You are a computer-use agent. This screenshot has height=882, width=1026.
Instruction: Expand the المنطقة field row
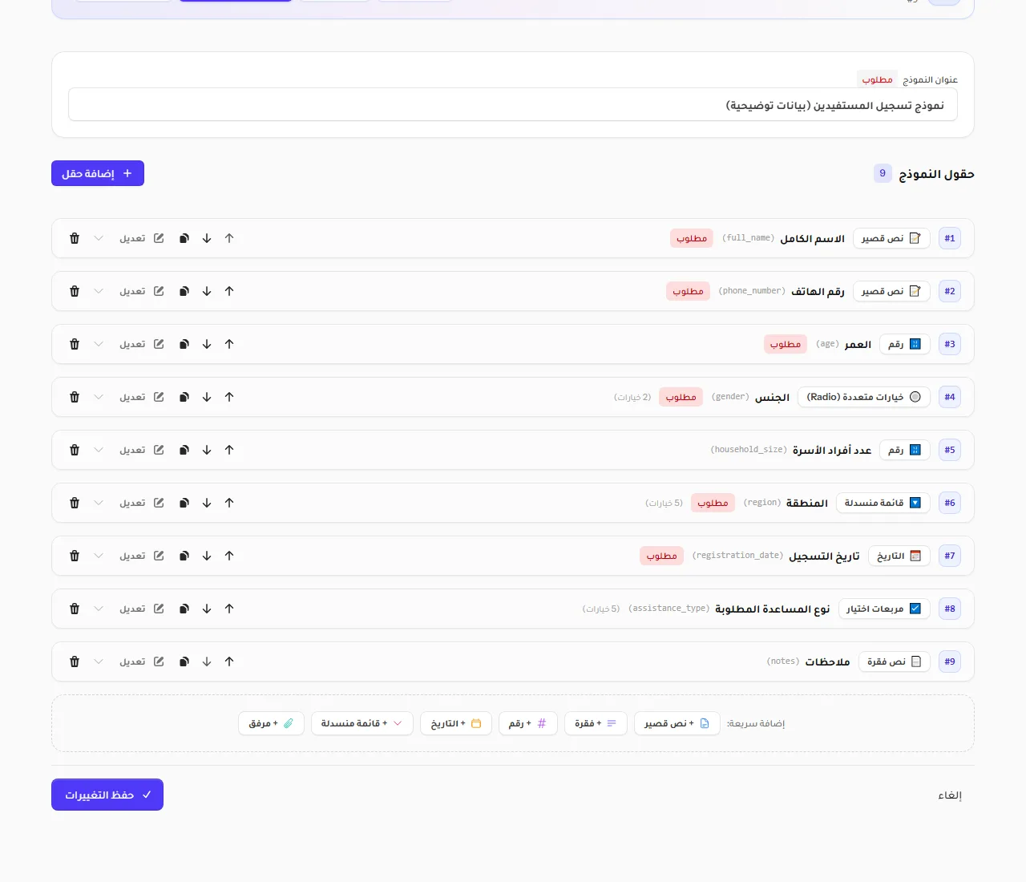pos(99,503)
